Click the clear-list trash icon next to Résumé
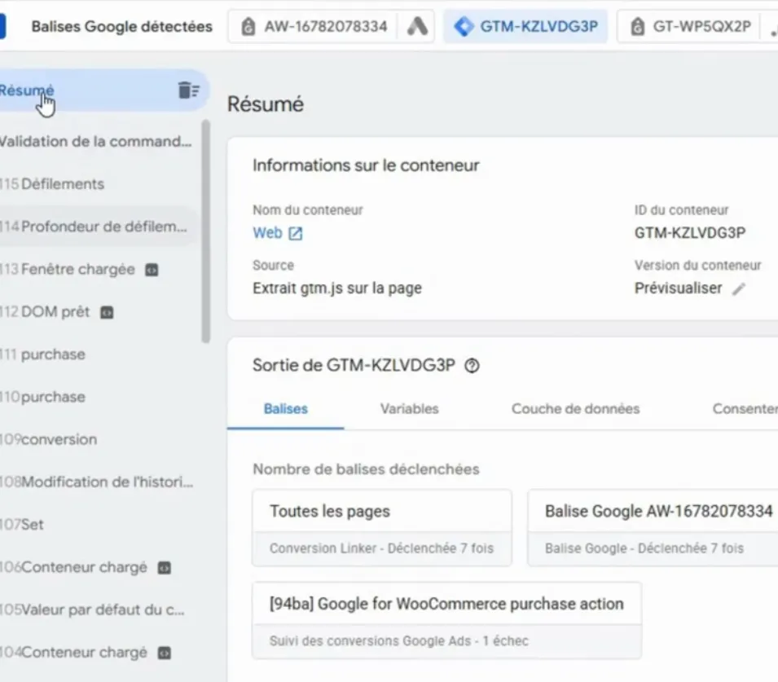The height and width of the screenshot is (682, 778). coord(189,90)
